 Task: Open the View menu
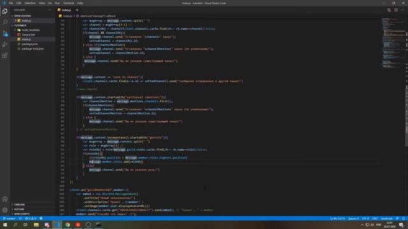[x=41, y=3]
